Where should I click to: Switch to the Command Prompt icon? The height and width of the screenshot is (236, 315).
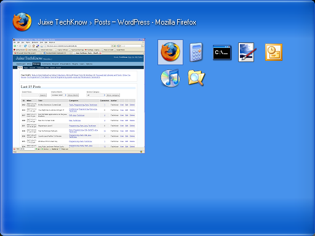(x=222, y=52)
